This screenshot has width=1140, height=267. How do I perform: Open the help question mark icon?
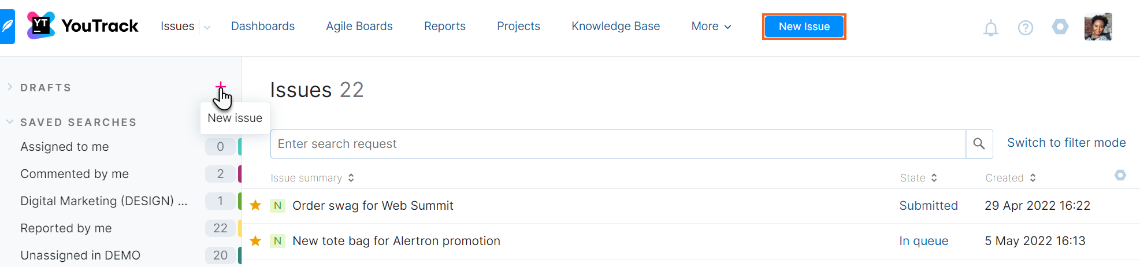pyautogui.click(x=1025, y=28)
